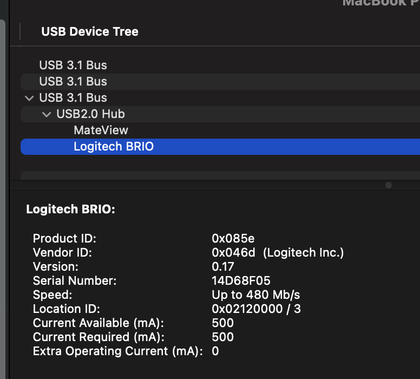
Task: Collapse the expanded USB 3.1 Bus chevron
Action: pyautogui.click(x=29, y=98)
